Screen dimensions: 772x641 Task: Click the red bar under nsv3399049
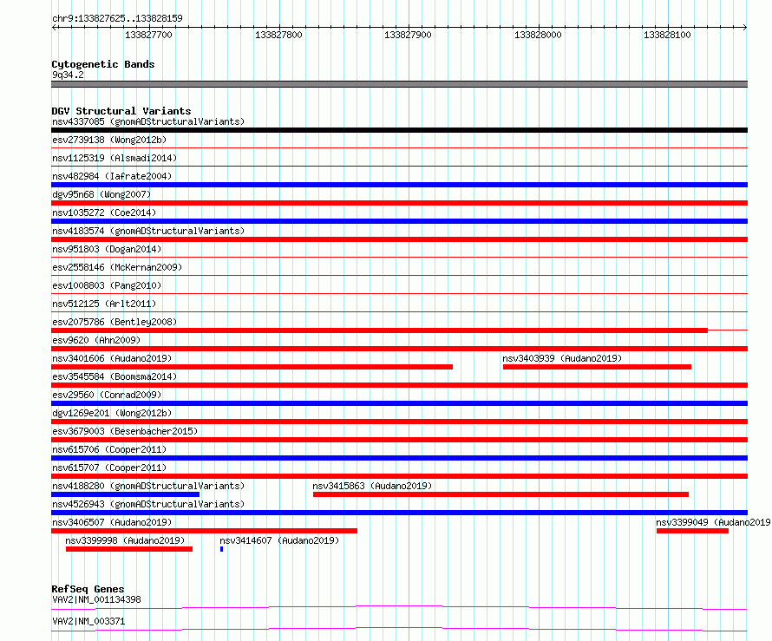[x=692, y=531]
